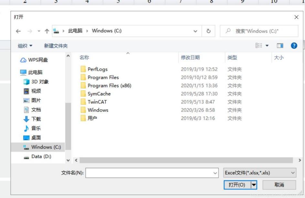
Task: Select the 下载 downloads icon
Action: [26, 119]
